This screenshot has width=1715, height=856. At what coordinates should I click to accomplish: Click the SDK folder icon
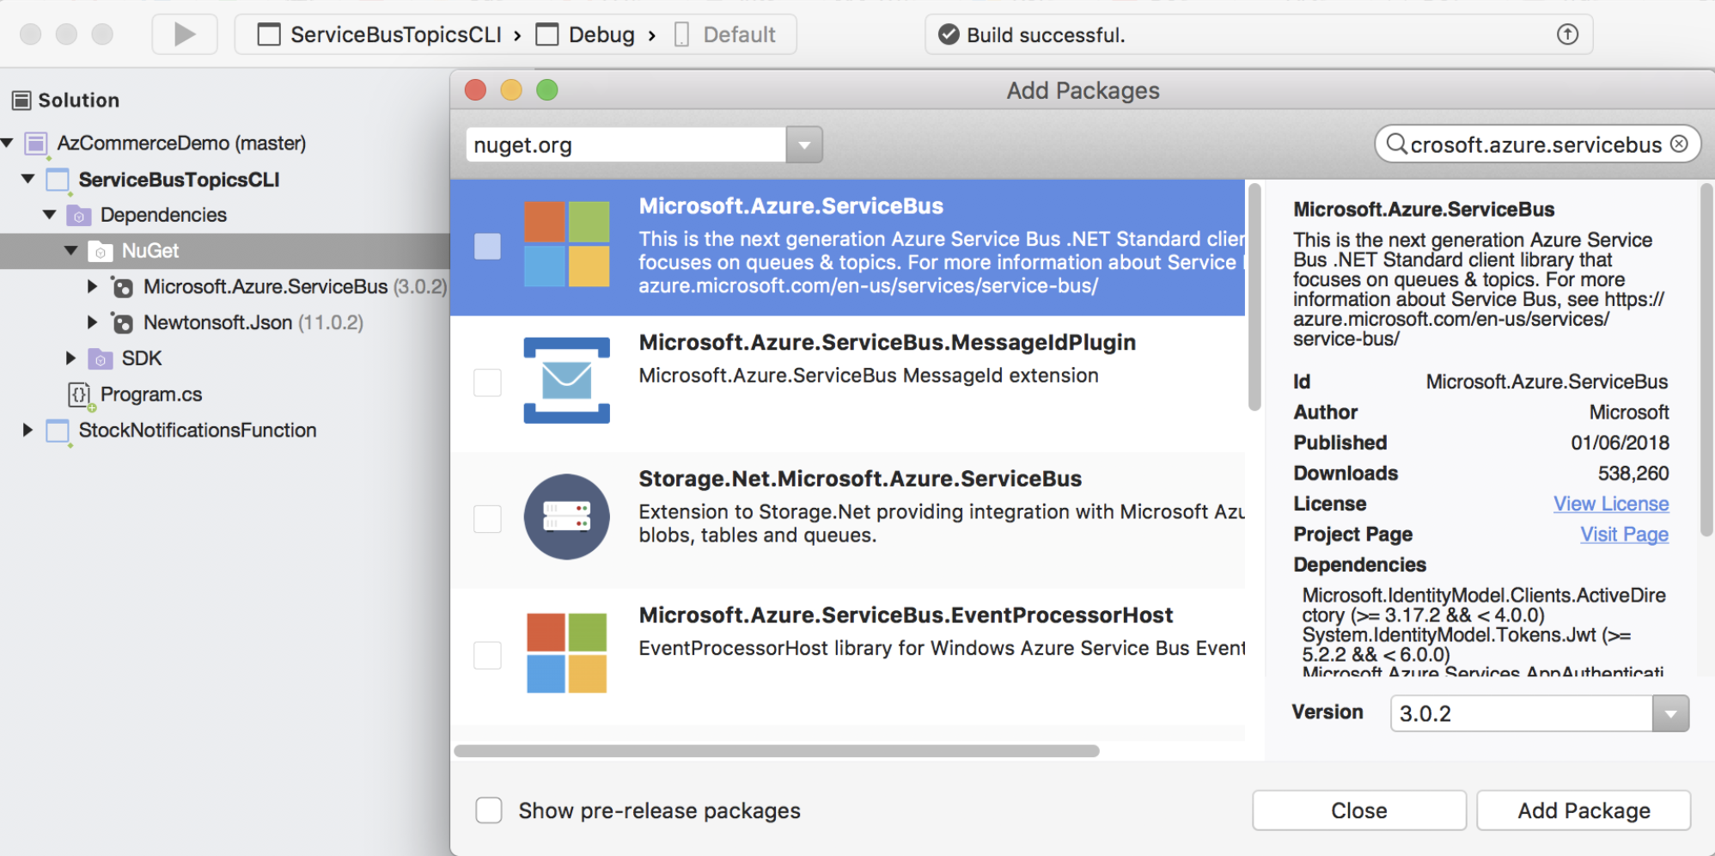101,358
